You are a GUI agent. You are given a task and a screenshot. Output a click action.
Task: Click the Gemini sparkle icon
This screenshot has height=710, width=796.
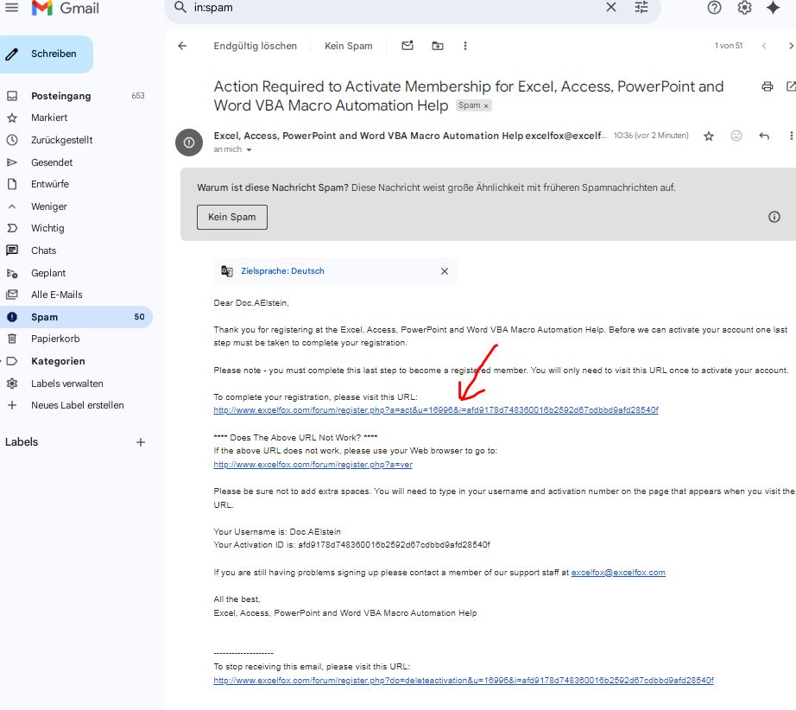(773, 8)
